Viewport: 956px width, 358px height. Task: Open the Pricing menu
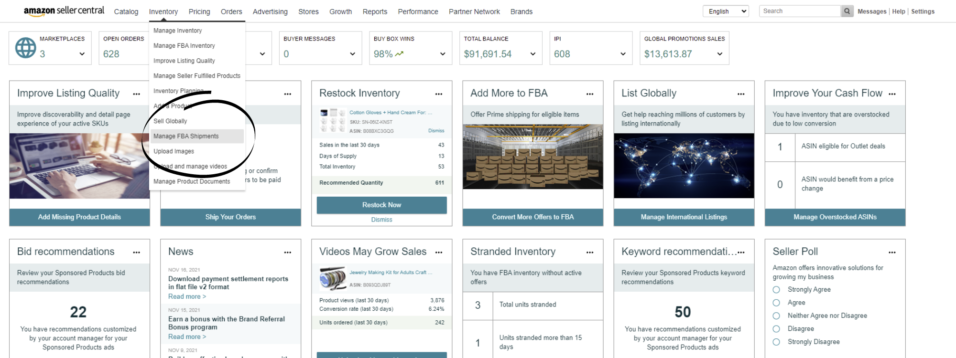coord(199,11)
